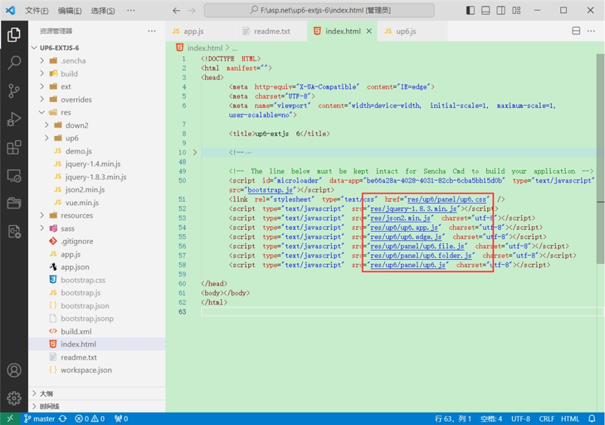Switch to the readme.txt tab
605x425 pixels.
272,31
